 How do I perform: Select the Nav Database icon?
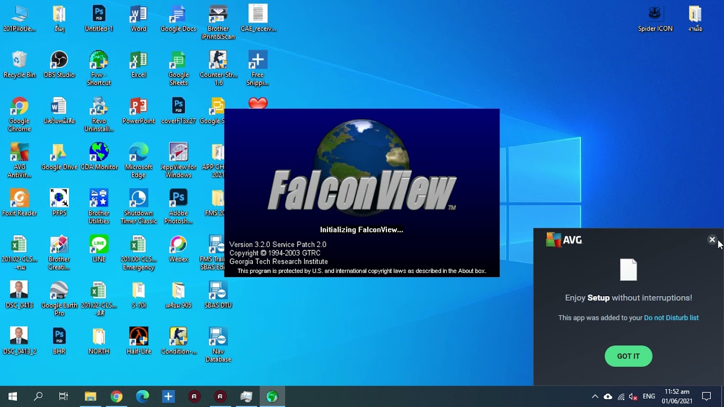(218, 345)
